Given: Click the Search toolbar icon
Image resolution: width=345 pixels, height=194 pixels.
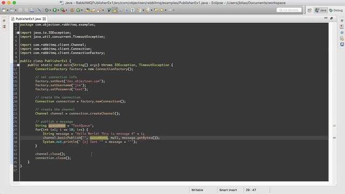Looking at the screenshot, I should pos(99,10).
